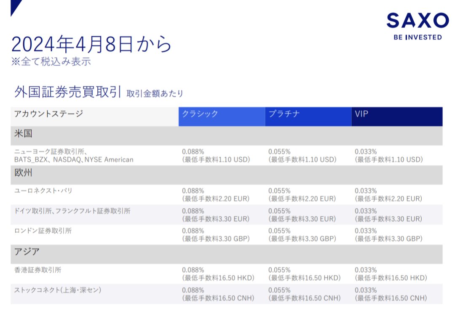Click the 2024年4月8日から title

[x=91, y=43]
